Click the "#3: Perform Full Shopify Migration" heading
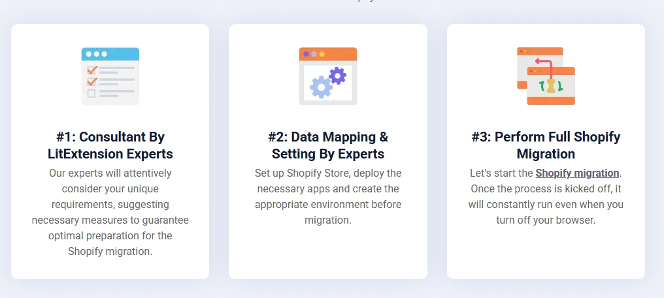Viewport: 664px width, 298px height. [x=546, y=145]
